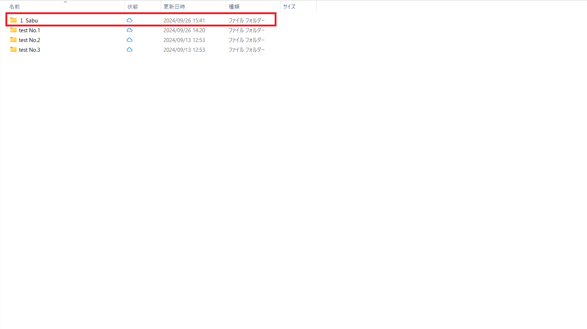Screen dimensions: 587x329
Task: Click the cloud status icon for 1 Sabu
Action: [x=129, y=20]
